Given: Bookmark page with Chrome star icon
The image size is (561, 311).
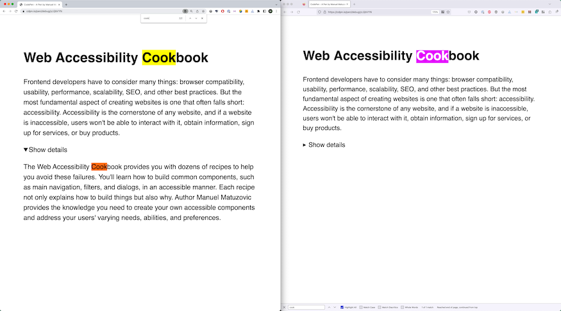Looking at the screenshot, I should 203,11.
